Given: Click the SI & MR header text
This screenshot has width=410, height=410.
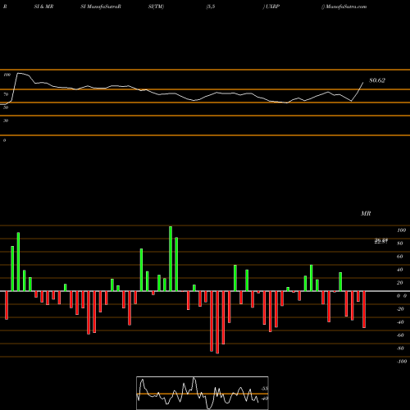Looking at the screenshot, I should click(x=43, y=7).
